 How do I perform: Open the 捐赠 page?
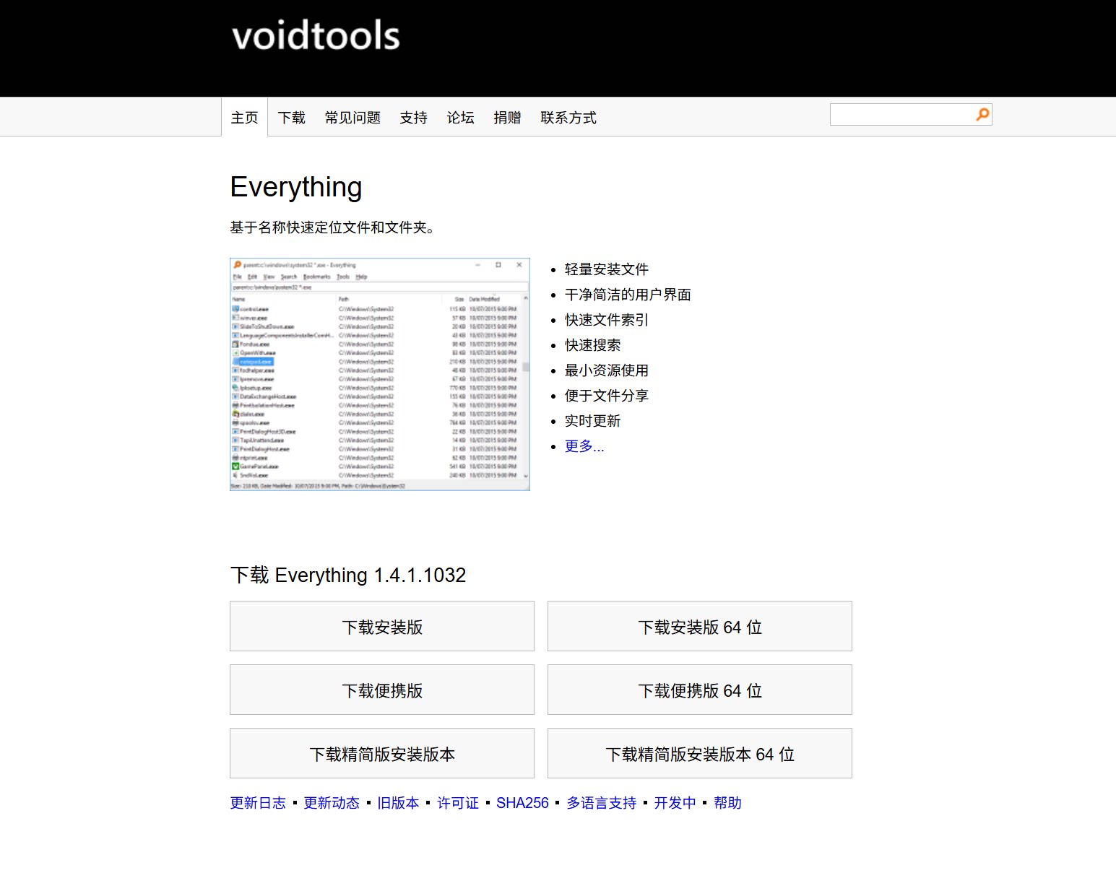pyautogui.click(x=506, y=117)
